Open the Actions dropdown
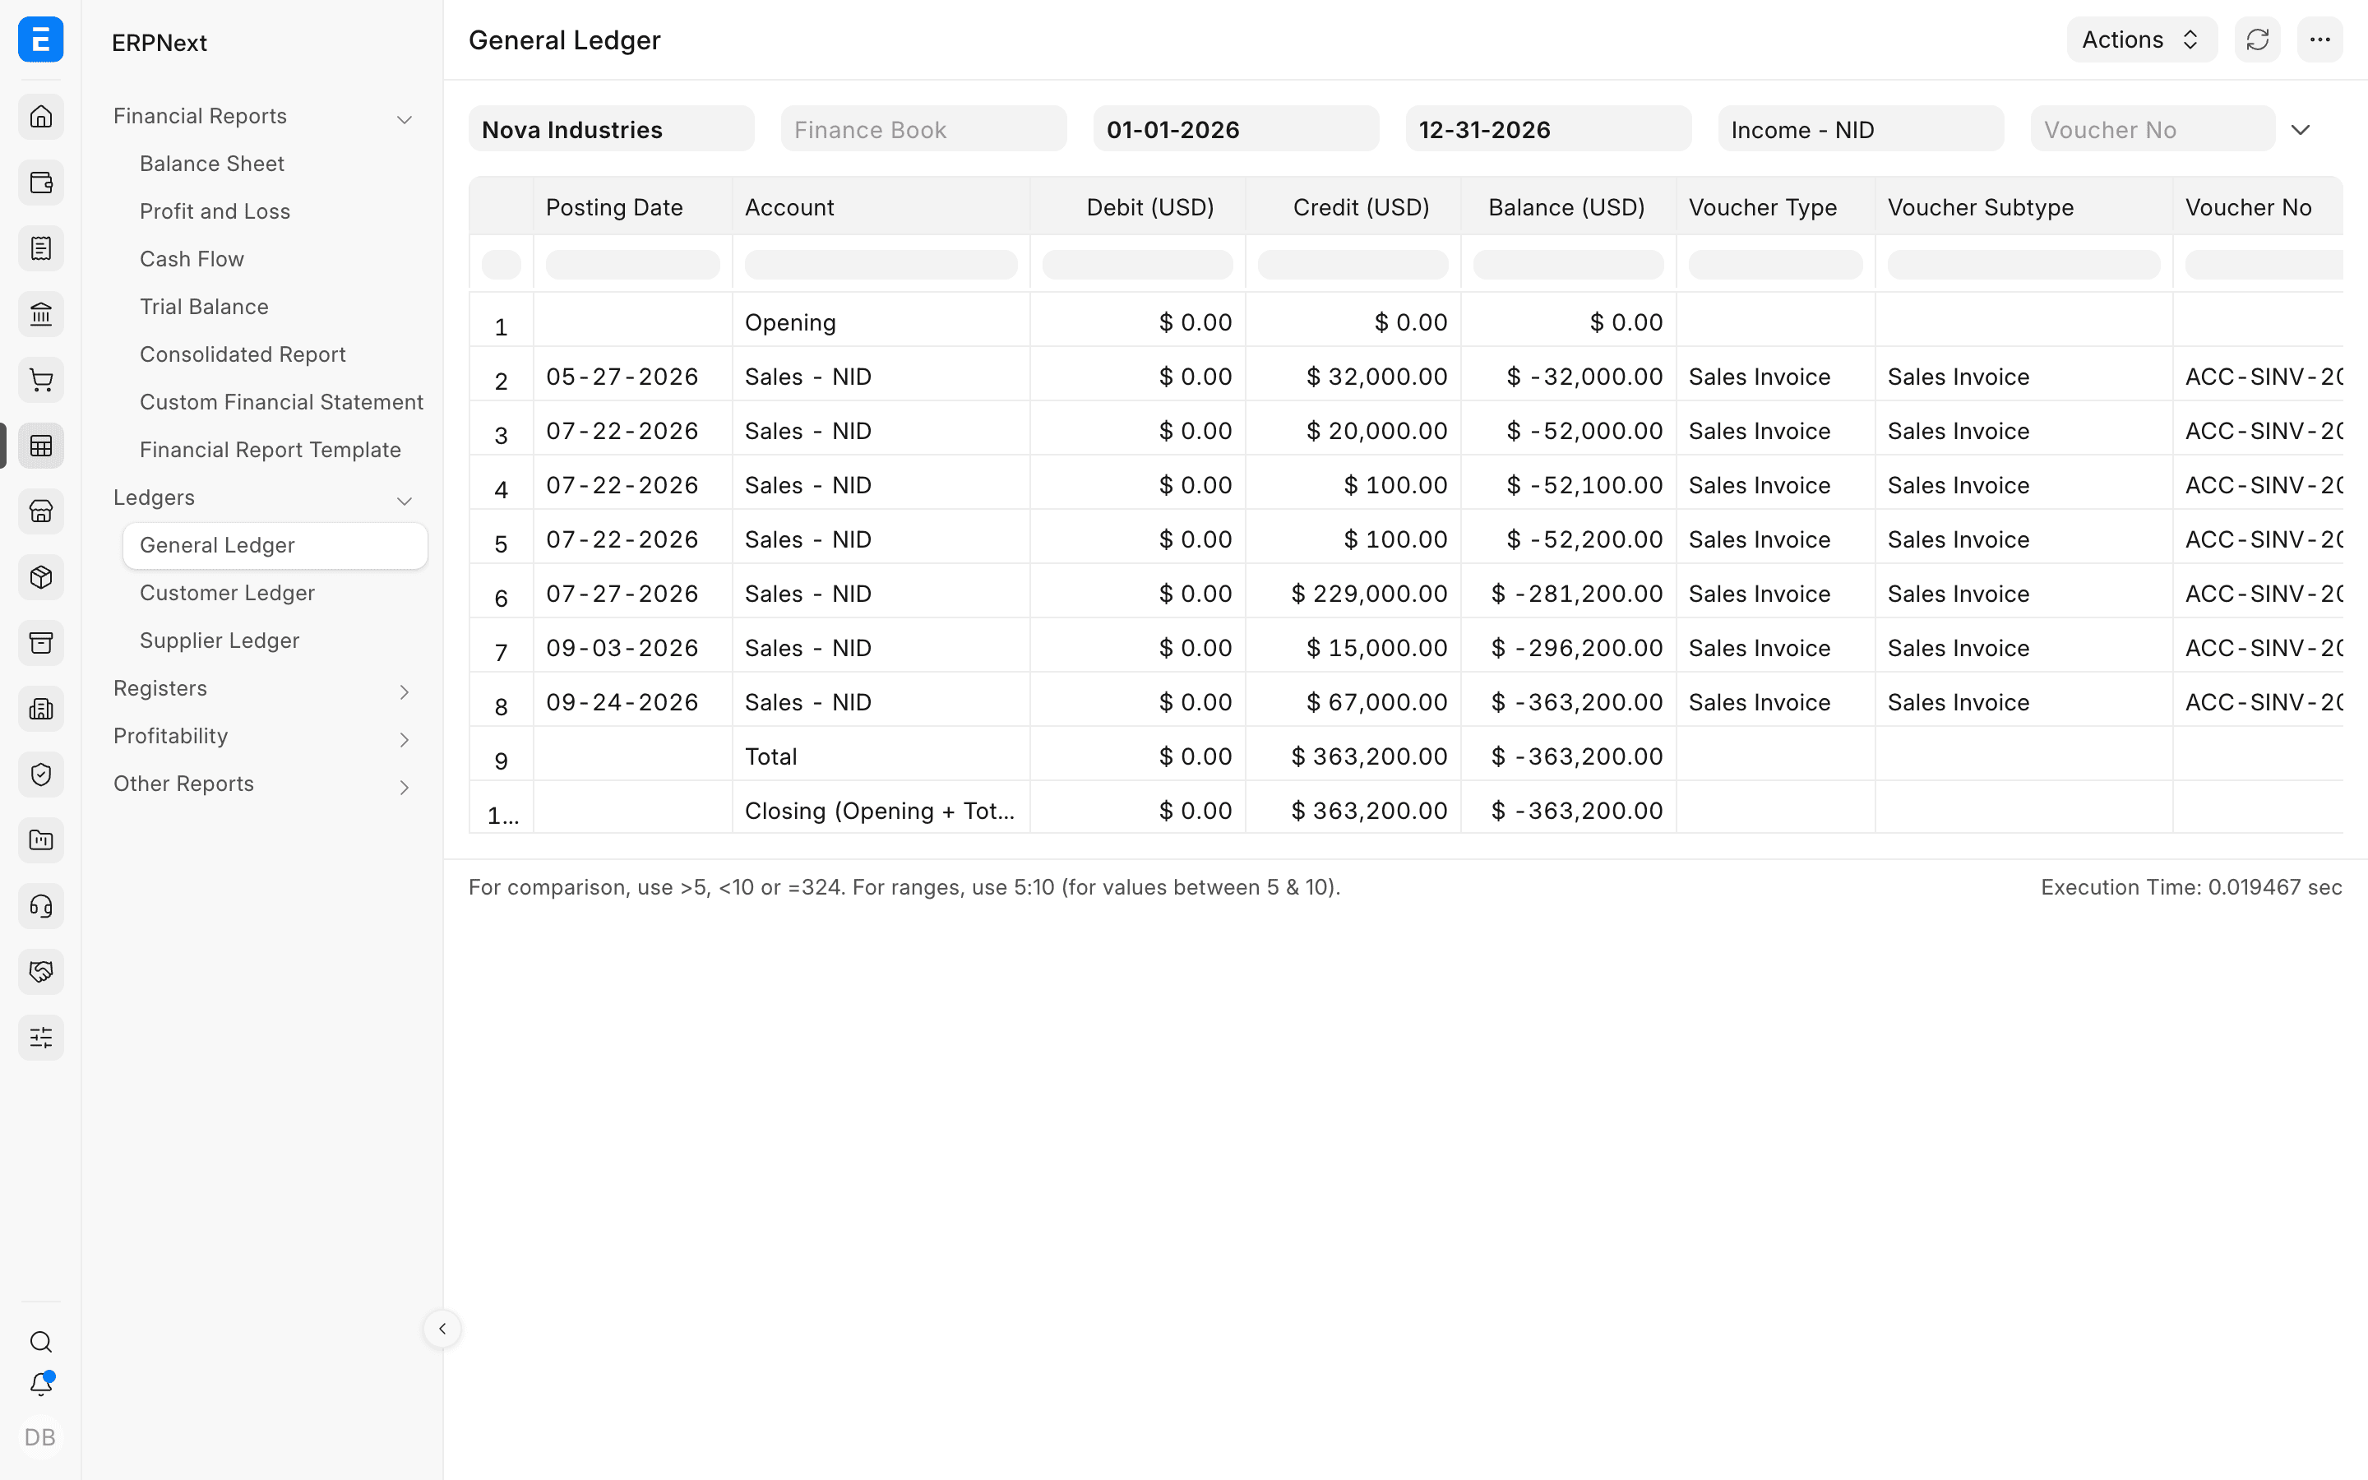This screenshot has width=2368, height=1480. [2142, 40]
